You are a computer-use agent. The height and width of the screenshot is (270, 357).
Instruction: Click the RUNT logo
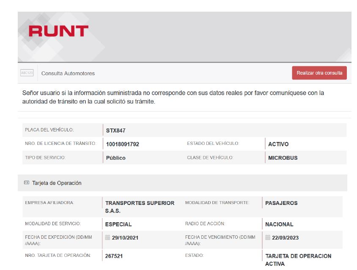(x=58, y=31)
